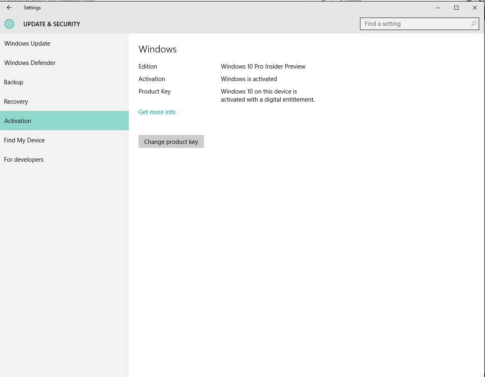This screenshot has width=485, height=377.
Task: Close the Settings window
Action: click(475, 8)
